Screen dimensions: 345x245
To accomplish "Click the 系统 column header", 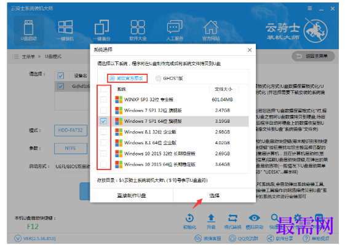I will (121, 89).
